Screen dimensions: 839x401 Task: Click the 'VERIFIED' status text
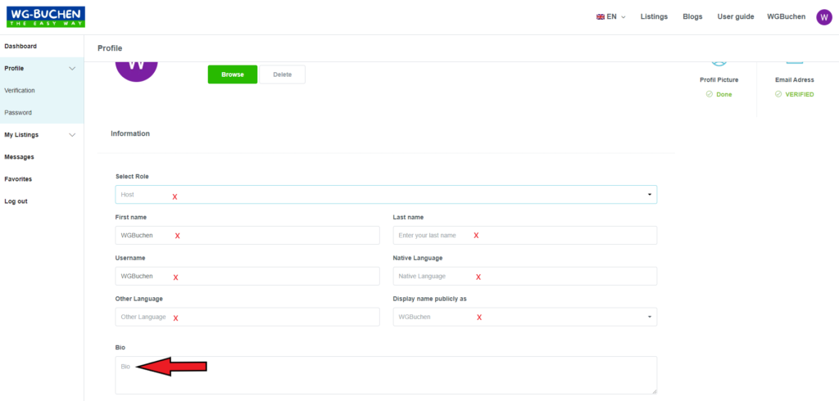coord(800,94)
